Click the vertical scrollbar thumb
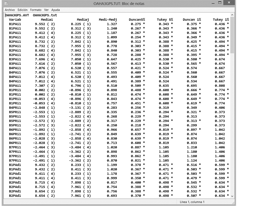 point(232,35)
